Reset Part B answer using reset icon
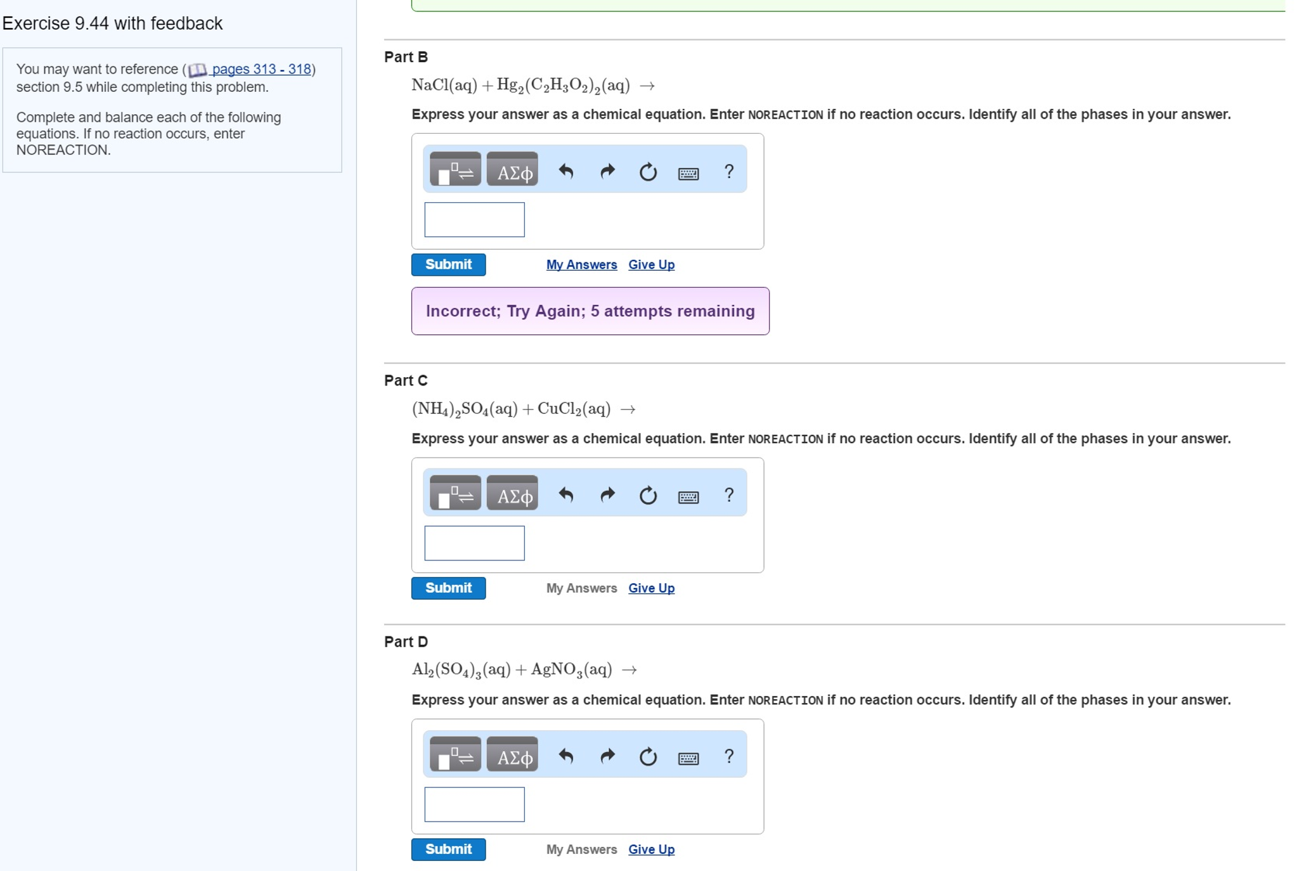The height and width of the screenshot is (871, 1297). (647, 172)
